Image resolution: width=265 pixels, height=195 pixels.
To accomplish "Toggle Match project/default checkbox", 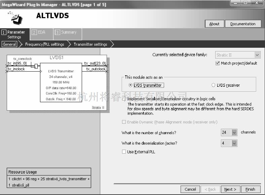I will (x=218, y=63).
